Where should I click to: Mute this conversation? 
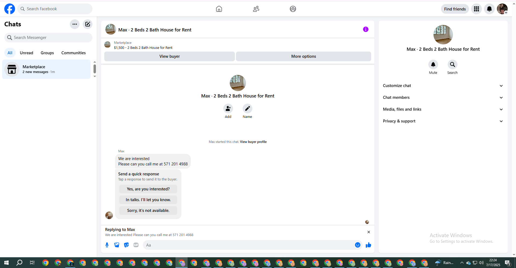(433, 64)
